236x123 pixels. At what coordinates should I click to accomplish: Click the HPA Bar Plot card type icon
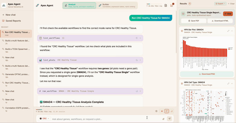pyautogui.click(x=182, y=31)
